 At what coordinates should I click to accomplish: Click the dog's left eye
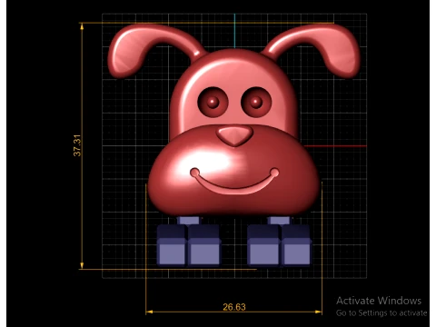pyautogui.click(x=213, y=102)
